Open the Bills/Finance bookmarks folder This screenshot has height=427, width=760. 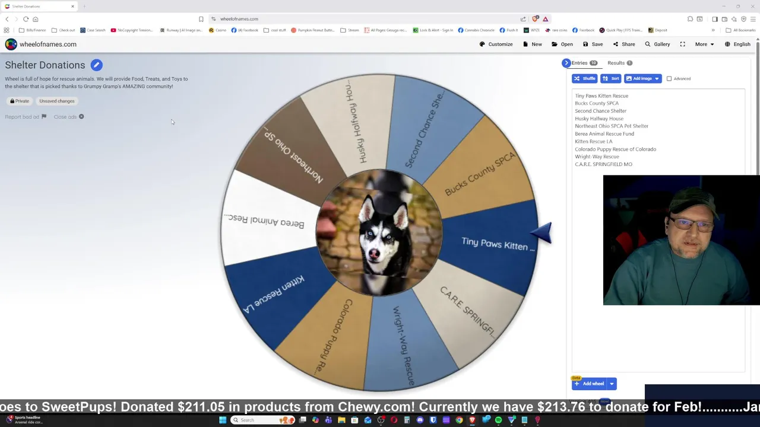pos(32,30)
